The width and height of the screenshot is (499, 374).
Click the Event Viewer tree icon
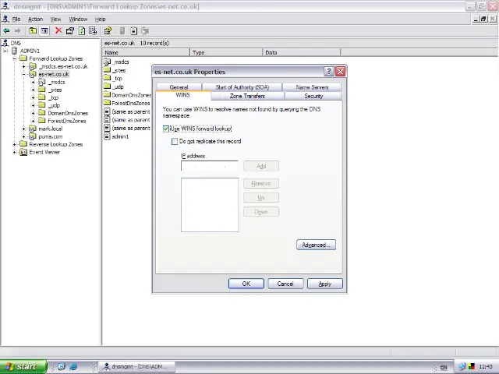(23, 152)
